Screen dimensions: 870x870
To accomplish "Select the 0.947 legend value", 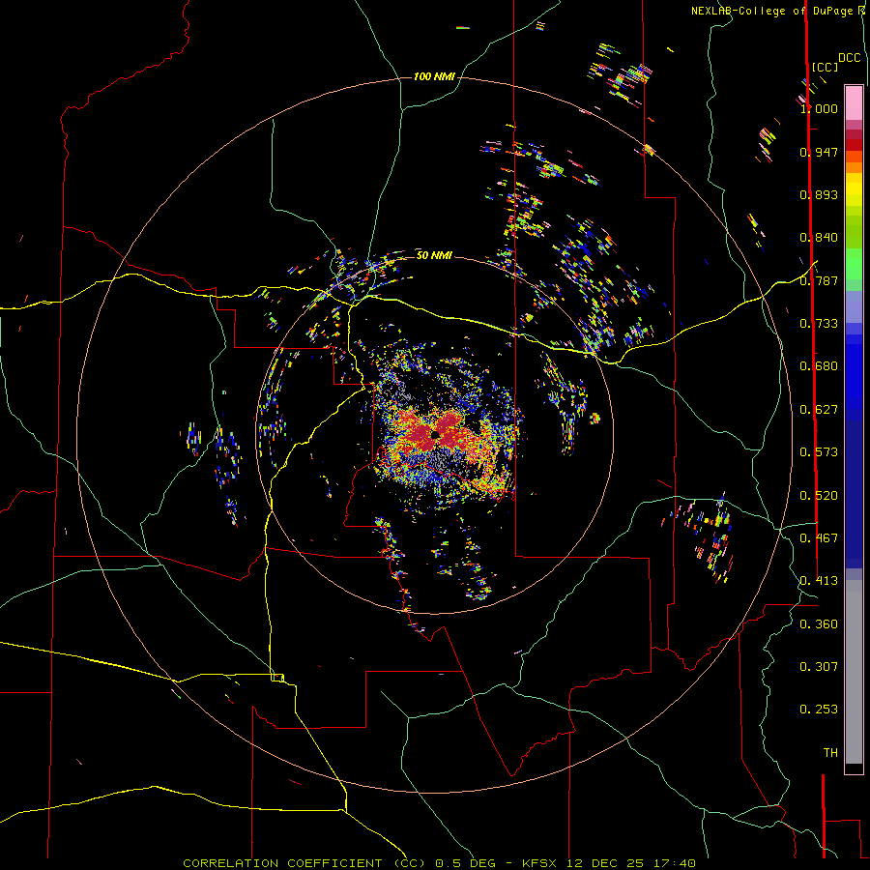I will pyautogui.click(x=819, y=152).
